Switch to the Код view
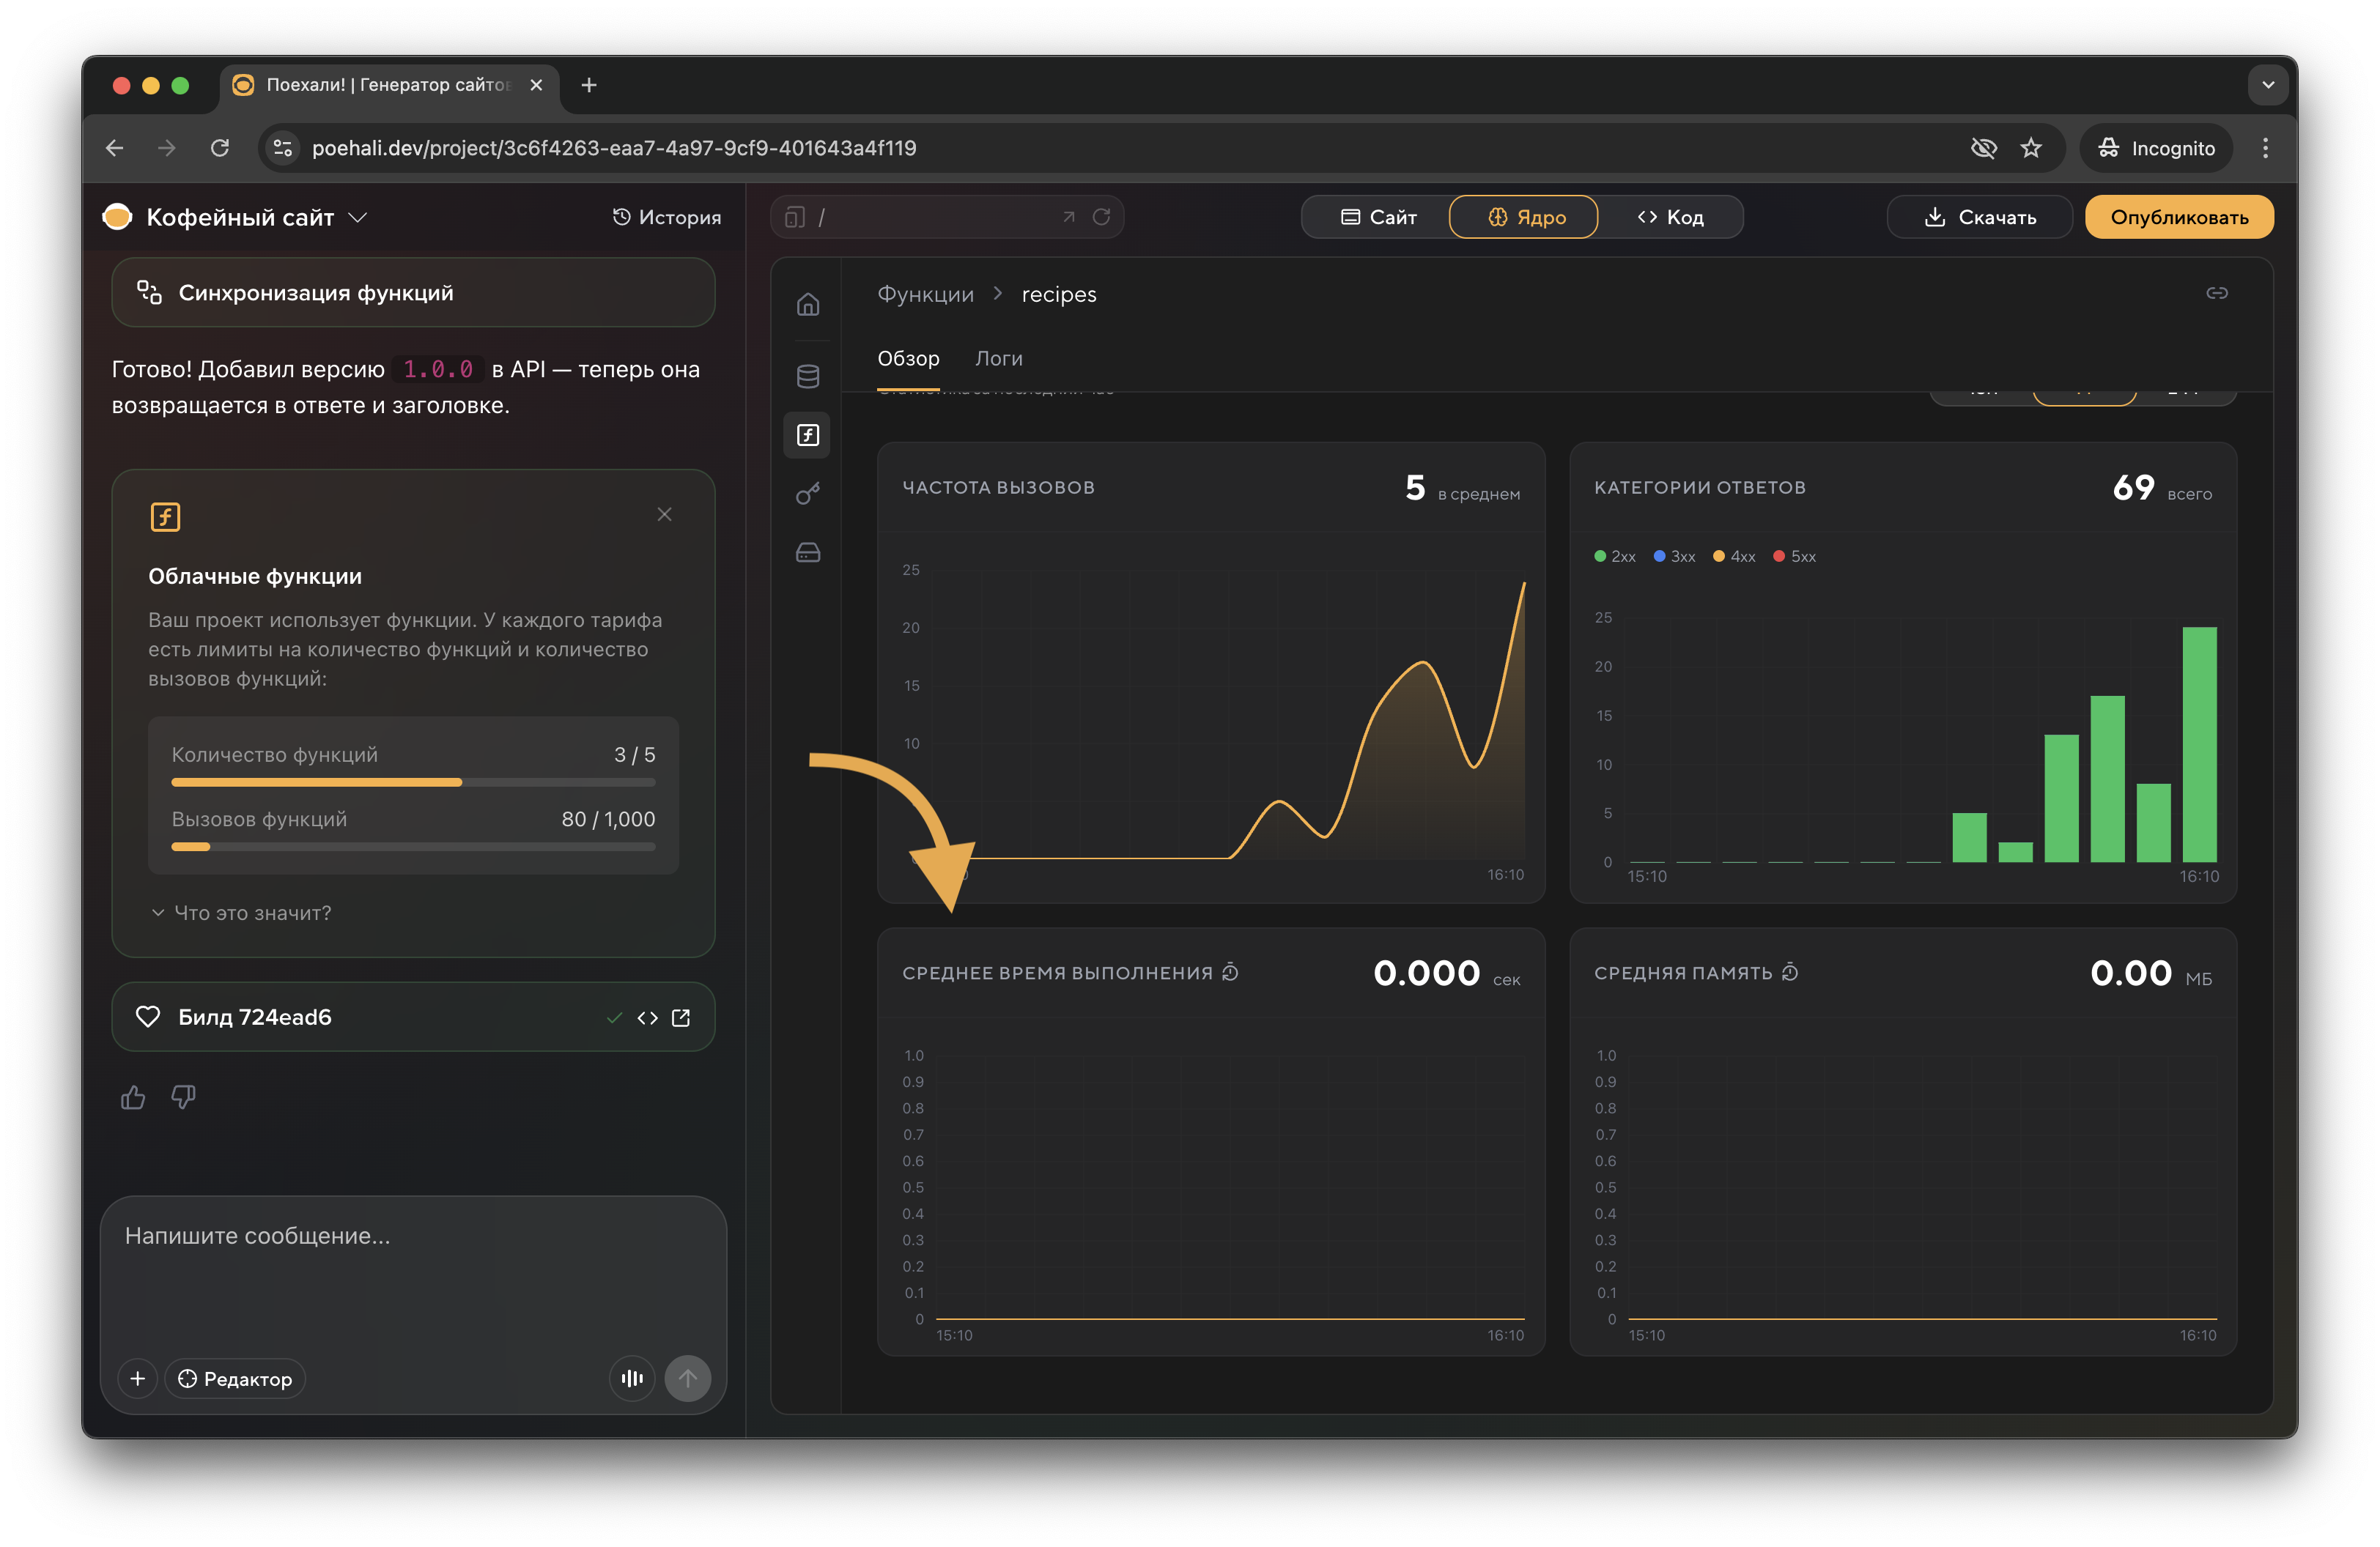Viewport: 2380px width, 1547px height. click(x=1670, y=217)
